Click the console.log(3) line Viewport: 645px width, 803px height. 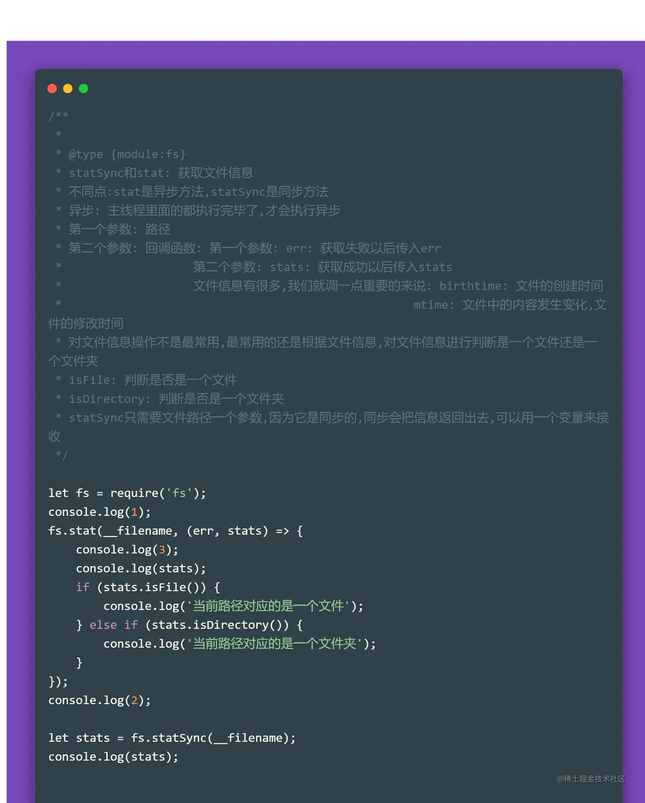click(127, 549)
